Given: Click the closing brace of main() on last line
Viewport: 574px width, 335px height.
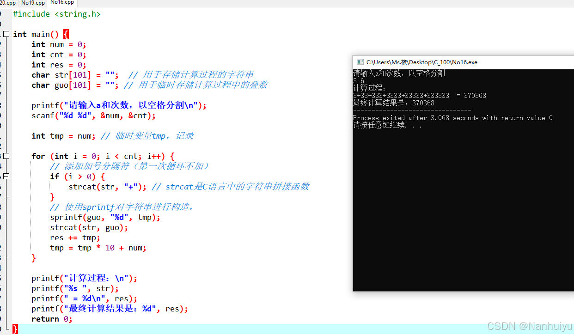Looking at the screenshot, I should click(x=15, y=329).
